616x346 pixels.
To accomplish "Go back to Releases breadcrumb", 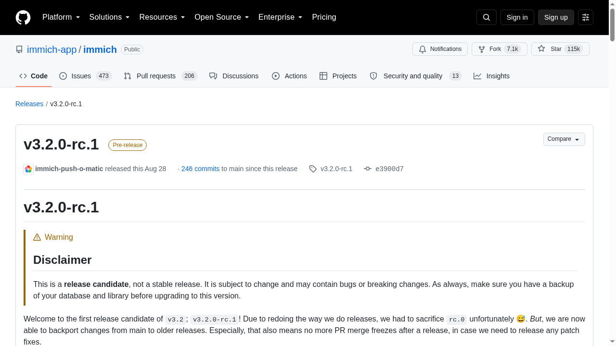I will 29,104.
